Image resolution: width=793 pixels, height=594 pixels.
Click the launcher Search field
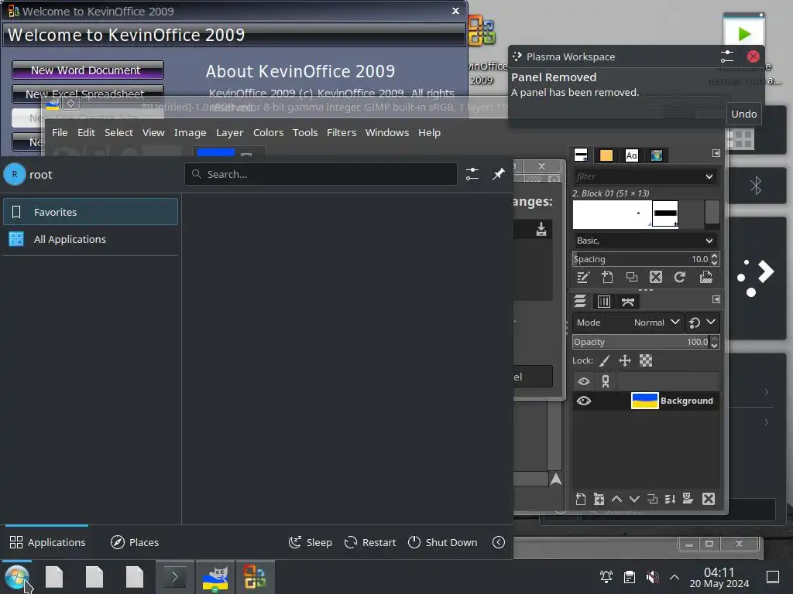coord(321,174)
